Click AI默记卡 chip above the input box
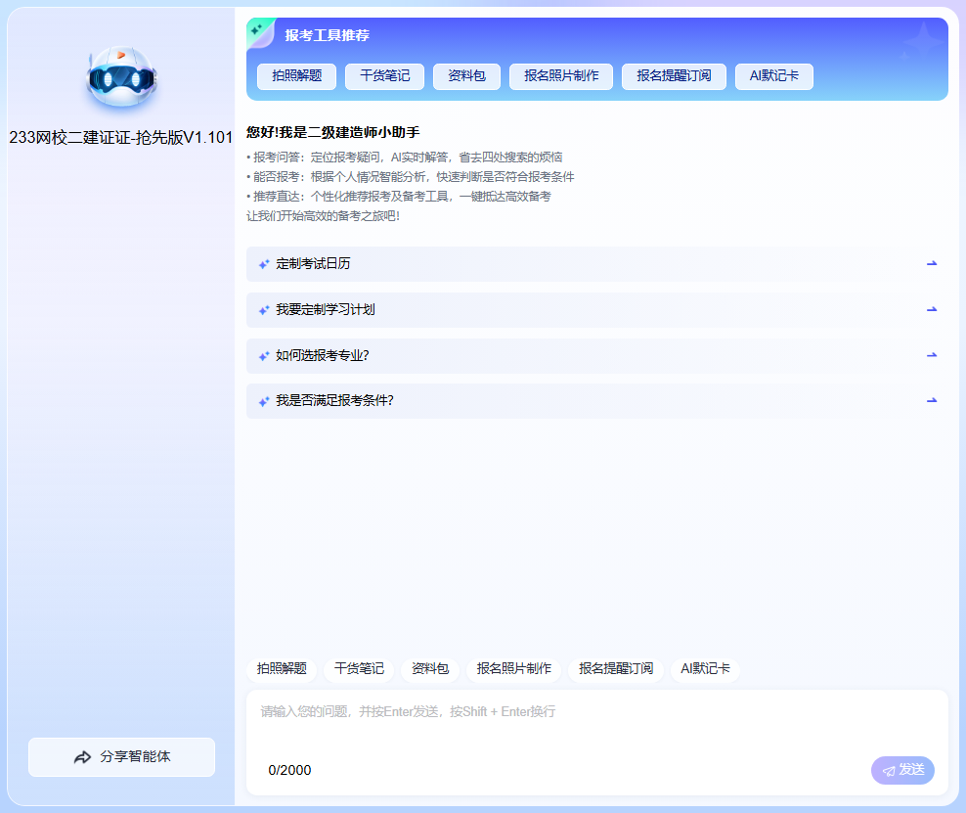966x813 pixels. [705, 669]
